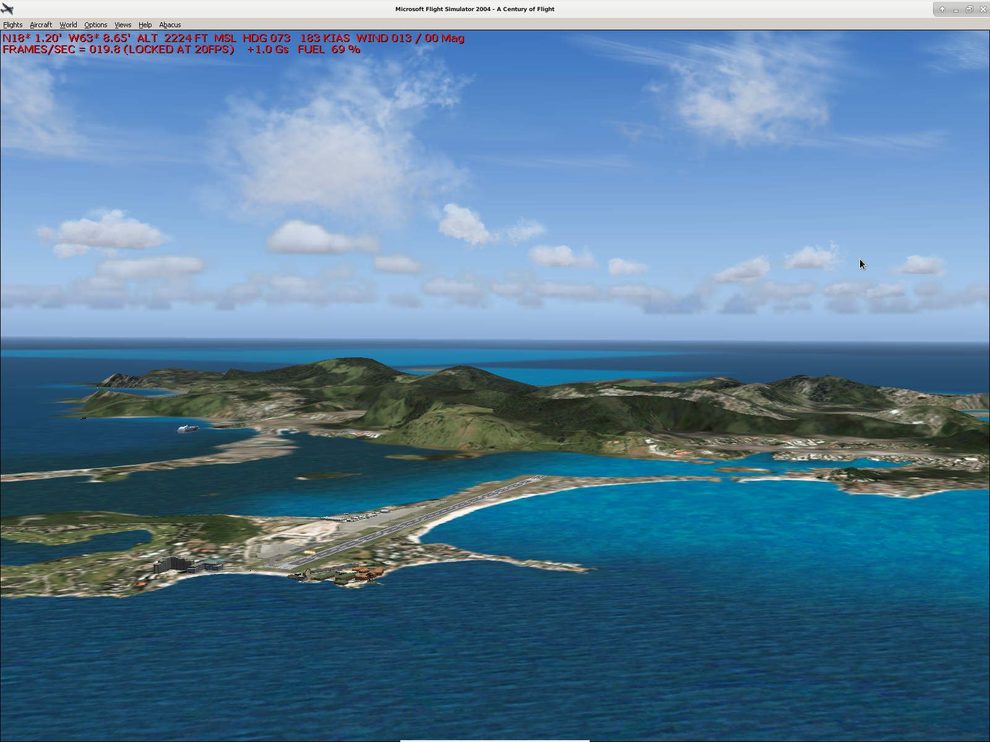Expand the Options menu
This screenshot has height=742, width=990.
coord(96,25)
